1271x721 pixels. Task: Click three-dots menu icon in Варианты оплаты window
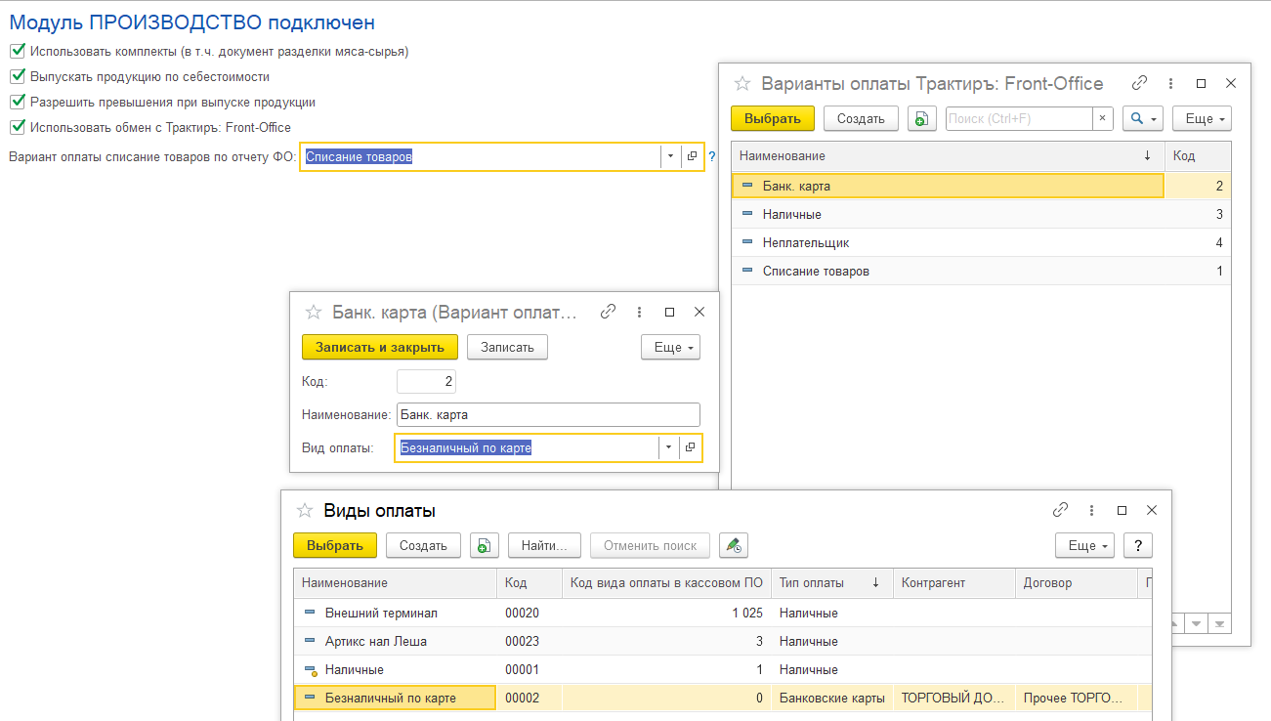[1170, 84]
